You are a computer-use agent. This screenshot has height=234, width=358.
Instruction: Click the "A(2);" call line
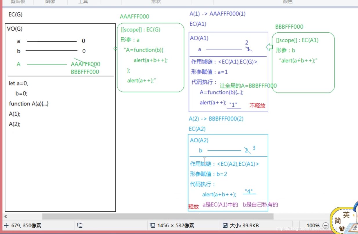(15, 124)
